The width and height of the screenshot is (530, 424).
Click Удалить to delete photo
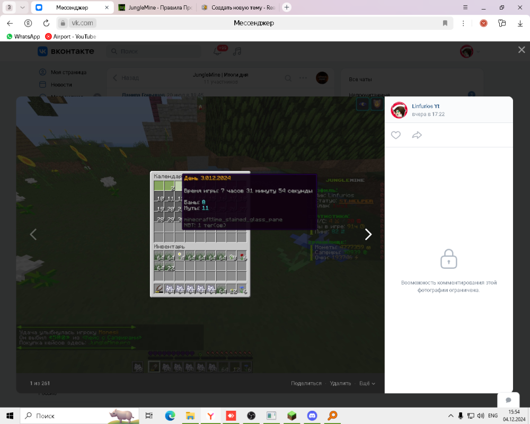[340, 383]
